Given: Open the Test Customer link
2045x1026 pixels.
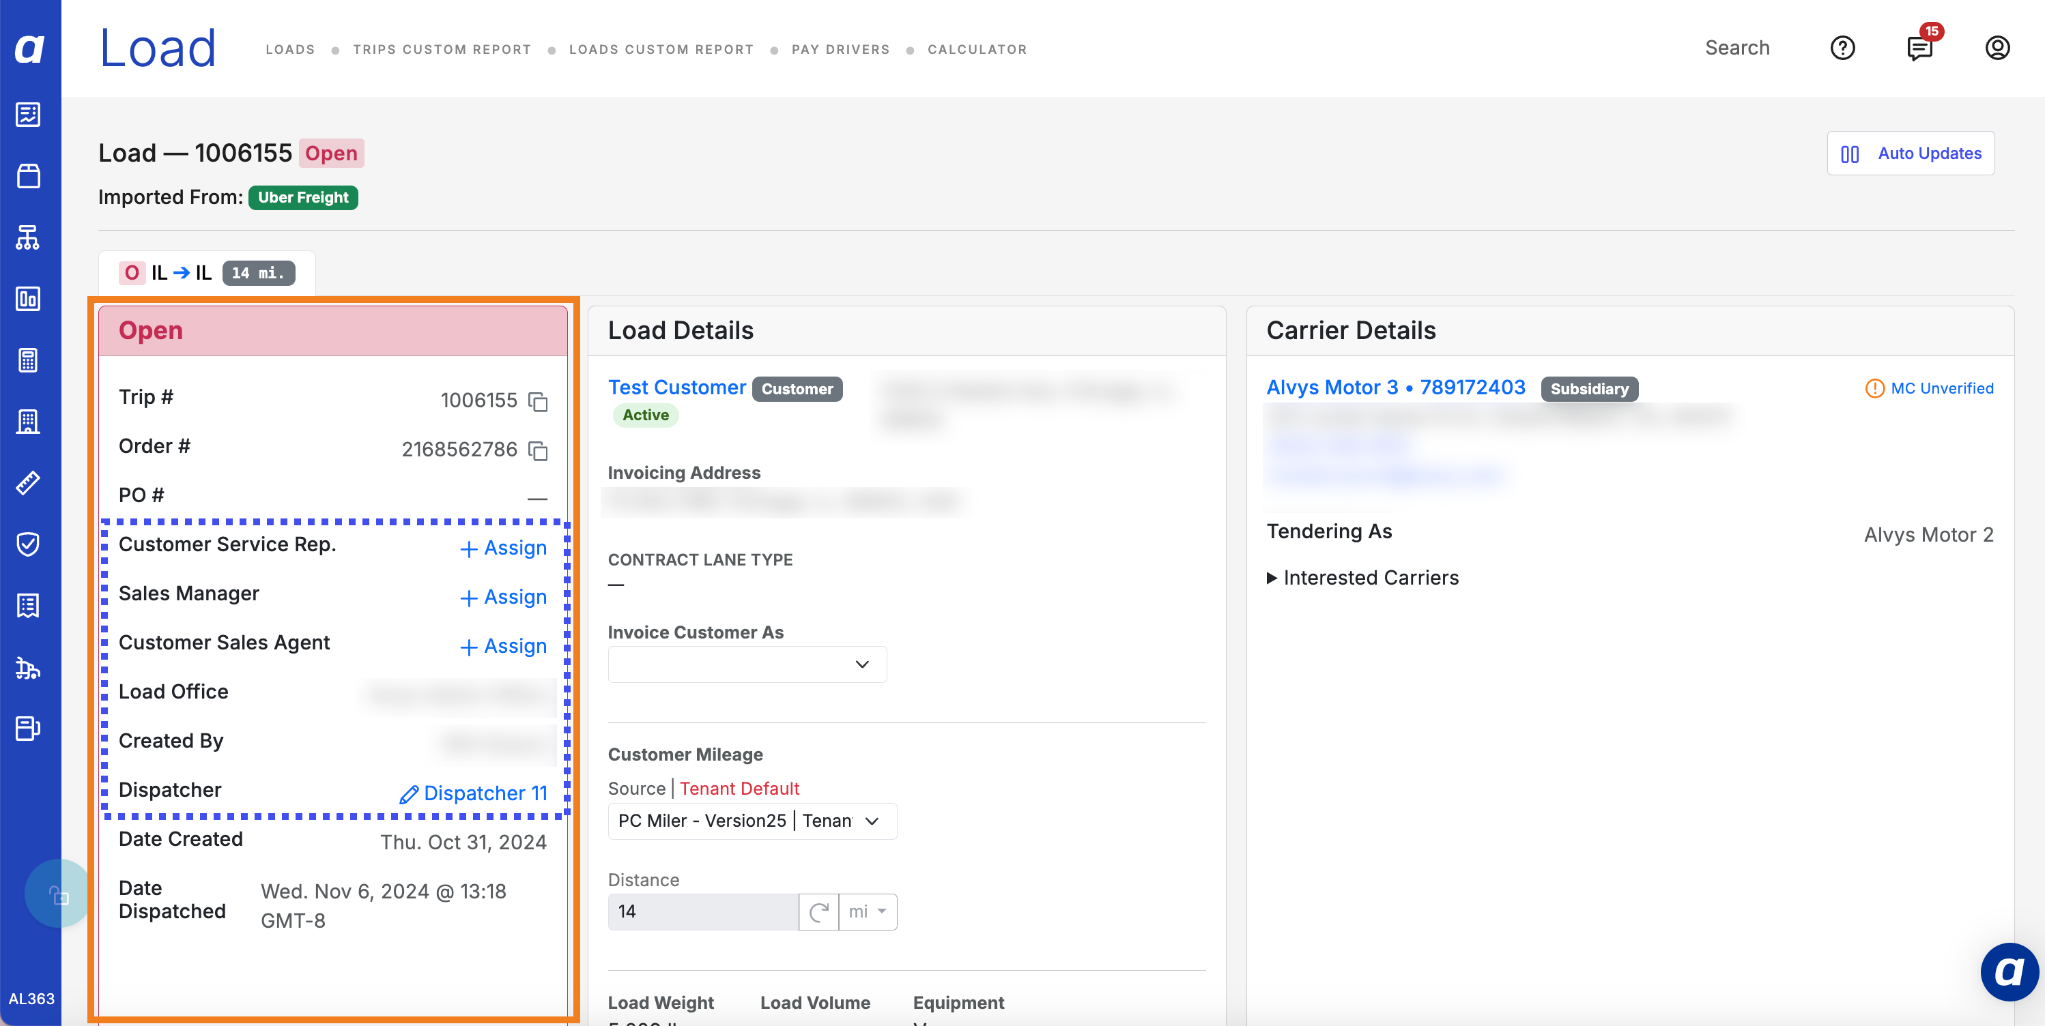Looking at the screenshot, I should point(676,387).
